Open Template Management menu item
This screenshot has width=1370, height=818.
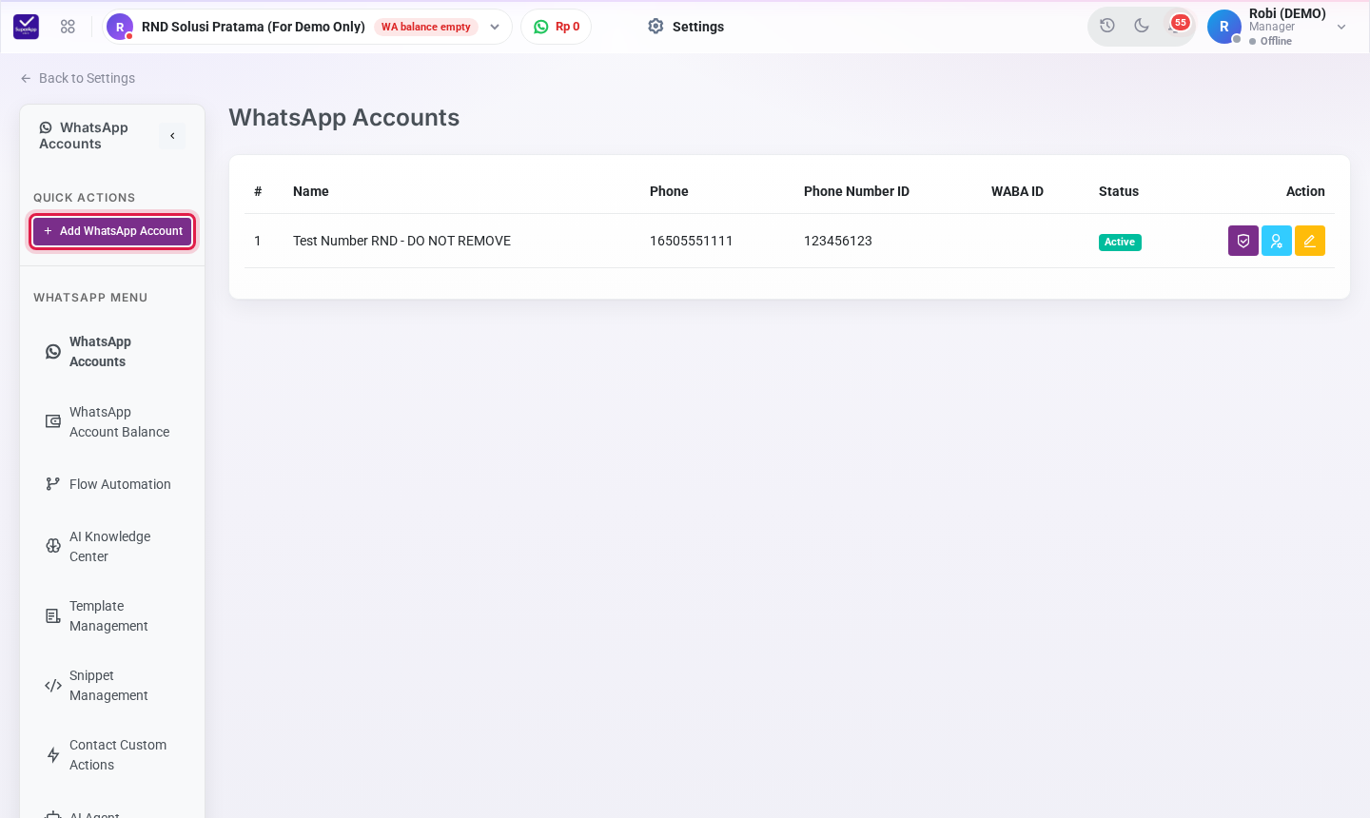click(x=112, y=615)
